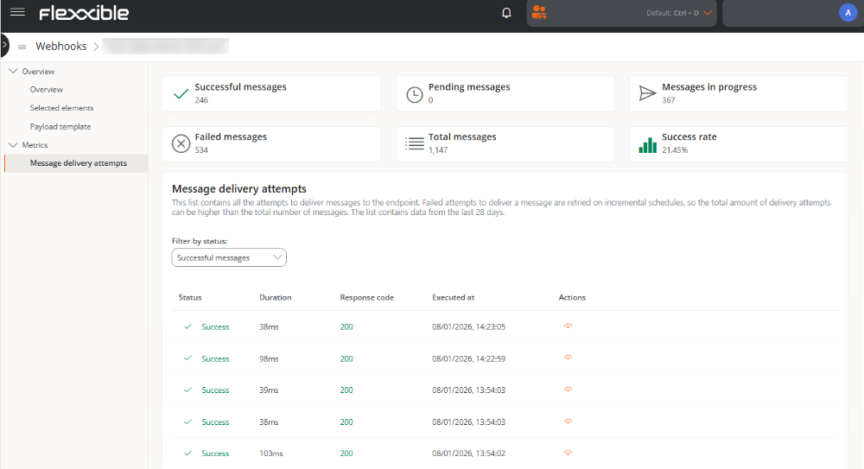Open the Filter by status dropdown
The width and height of the screenshot is (864, 469).
(x=229, y=257)
